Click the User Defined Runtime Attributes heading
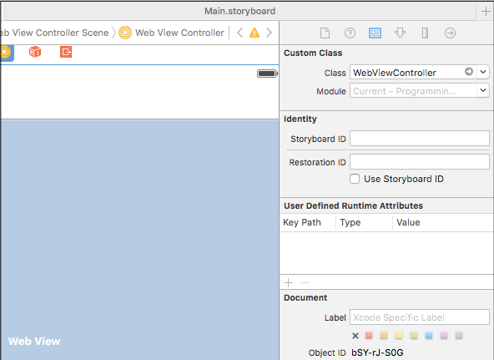Screen dimensions: 494x360 [353, 205]
